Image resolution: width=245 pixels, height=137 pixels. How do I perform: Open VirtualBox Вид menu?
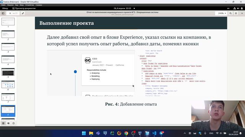pos(16,5)
